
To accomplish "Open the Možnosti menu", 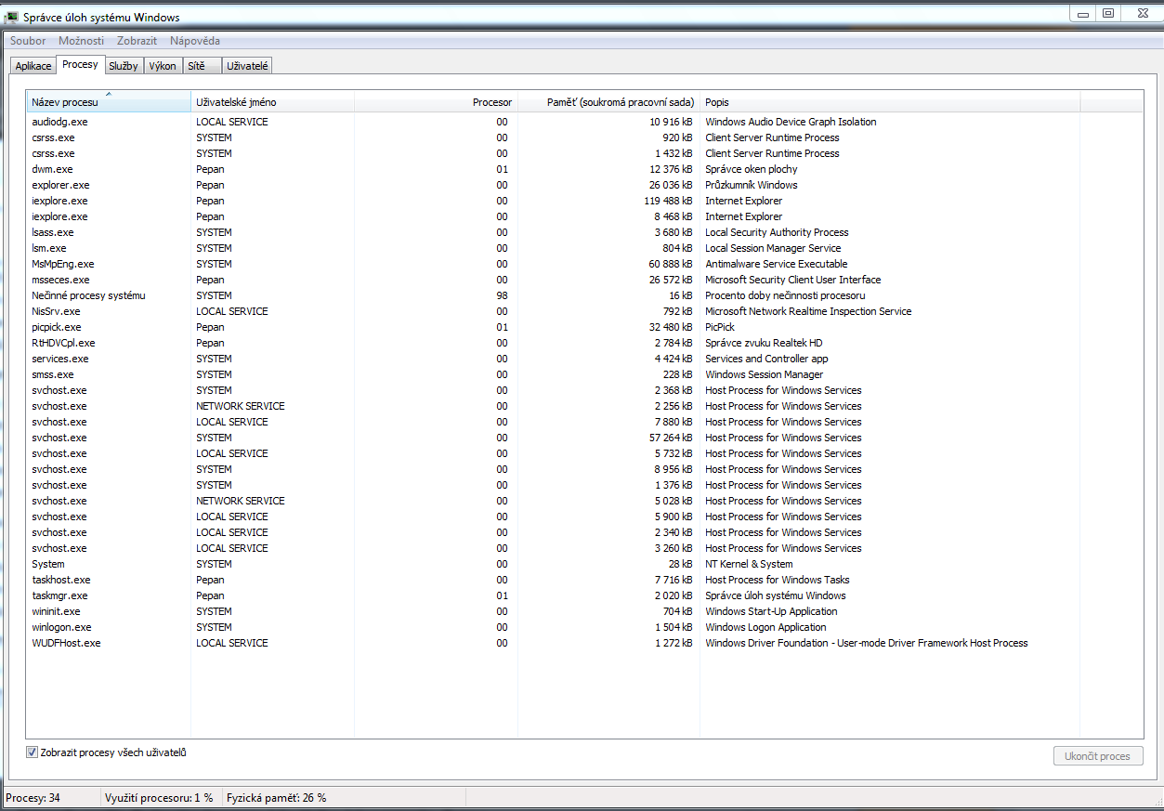I will tap(81, 41).
